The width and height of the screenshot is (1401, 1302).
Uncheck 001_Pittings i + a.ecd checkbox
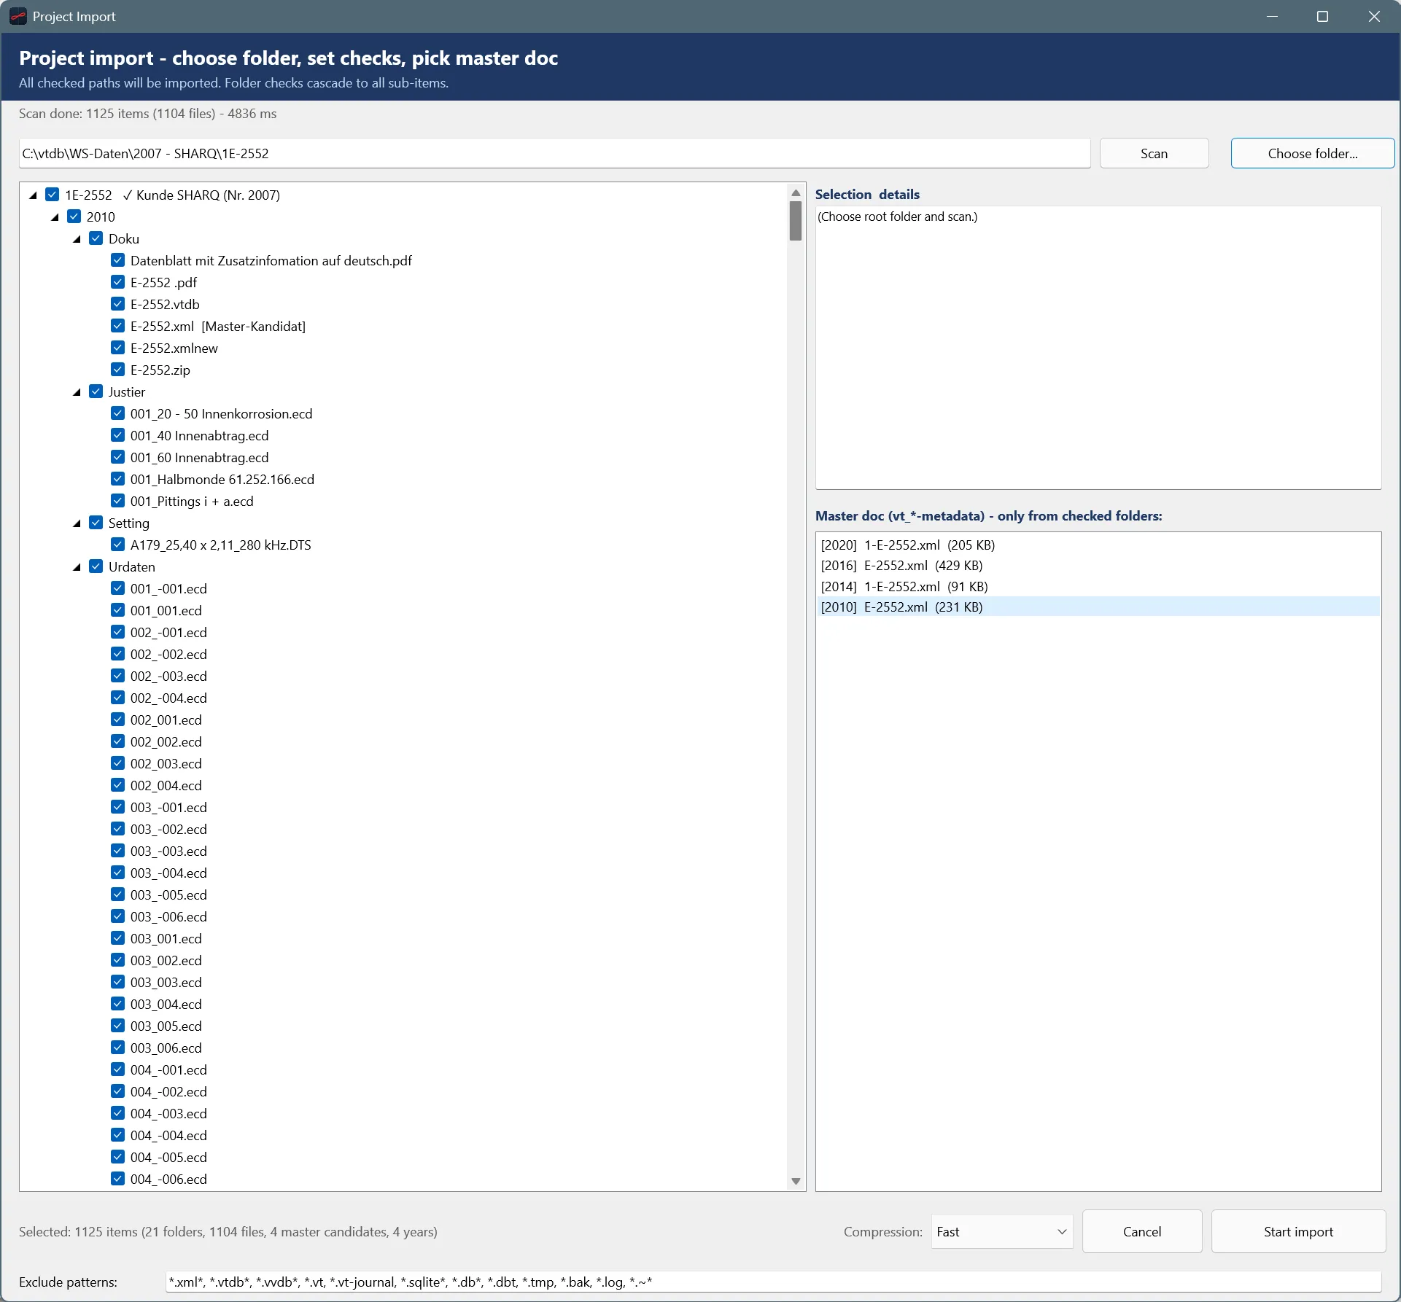click(117, 501)
